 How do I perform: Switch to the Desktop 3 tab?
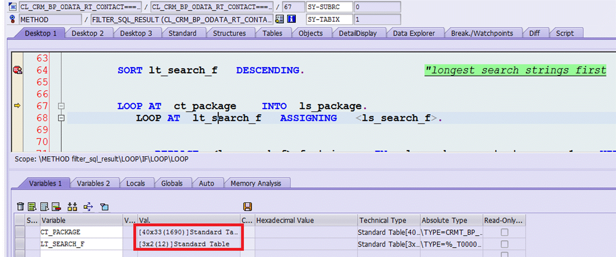136,33
